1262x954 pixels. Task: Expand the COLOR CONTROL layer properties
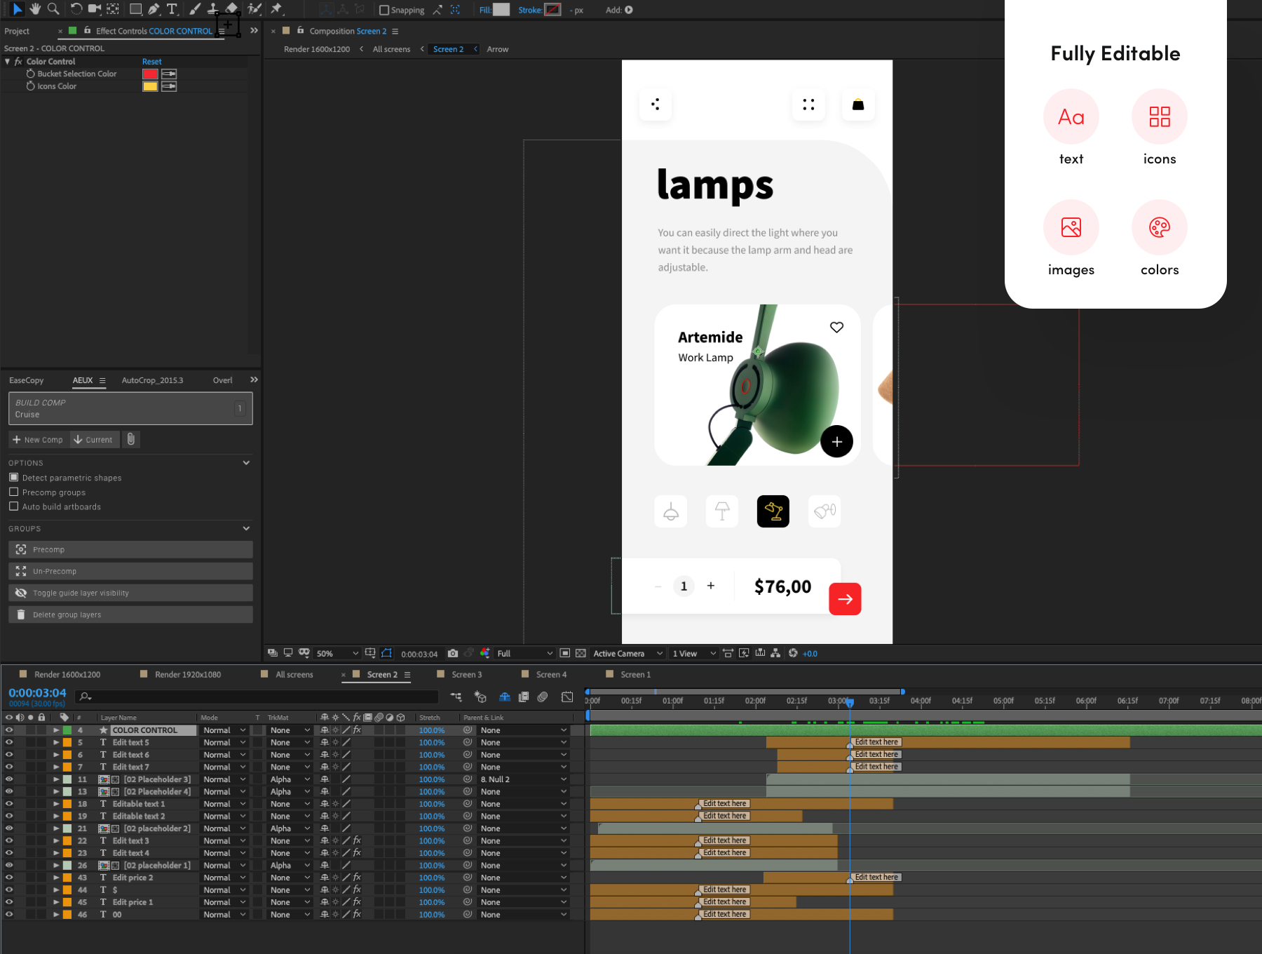click(56, 730)
